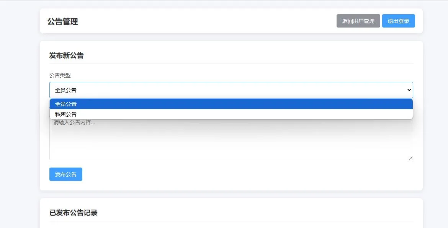Click the selected value text in the type selector
The width and height of the screenshot is (448, 228).
pos(66,90)
